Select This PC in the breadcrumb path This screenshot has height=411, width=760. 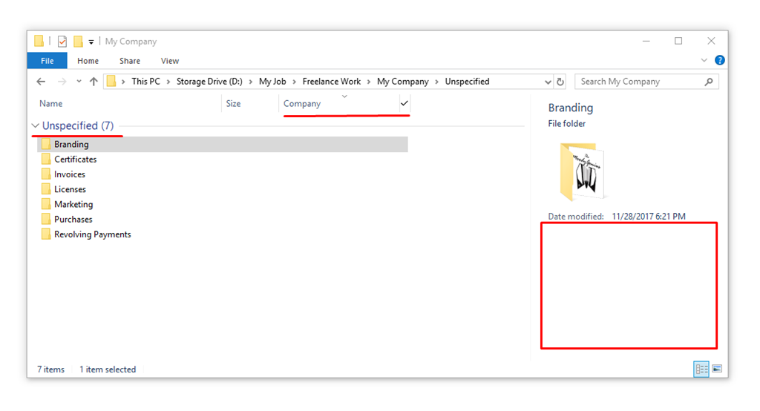146,82
